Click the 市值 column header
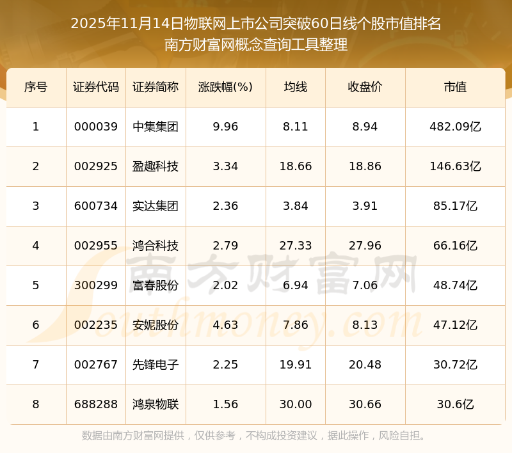Screen dimensions: 512x453 click(455, 87)
